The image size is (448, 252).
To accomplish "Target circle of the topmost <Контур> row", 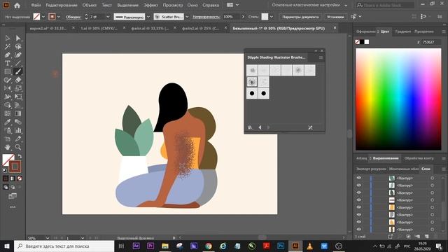I will tap(433, 178).
